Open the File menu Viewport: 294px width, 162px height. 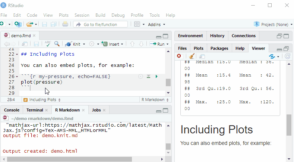click(x=4, y=15)
